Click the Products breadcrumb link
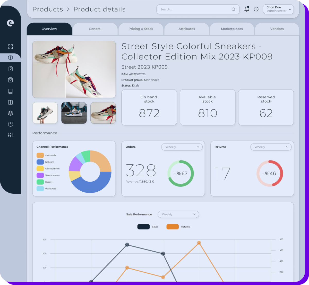 (x=48, y=9)
